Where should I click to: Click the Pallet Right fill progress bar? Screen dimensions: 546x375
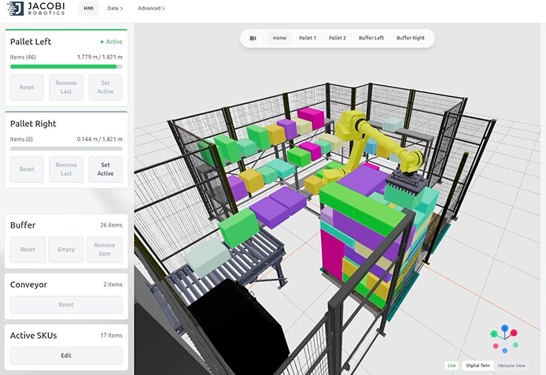[x=66, y=149]
